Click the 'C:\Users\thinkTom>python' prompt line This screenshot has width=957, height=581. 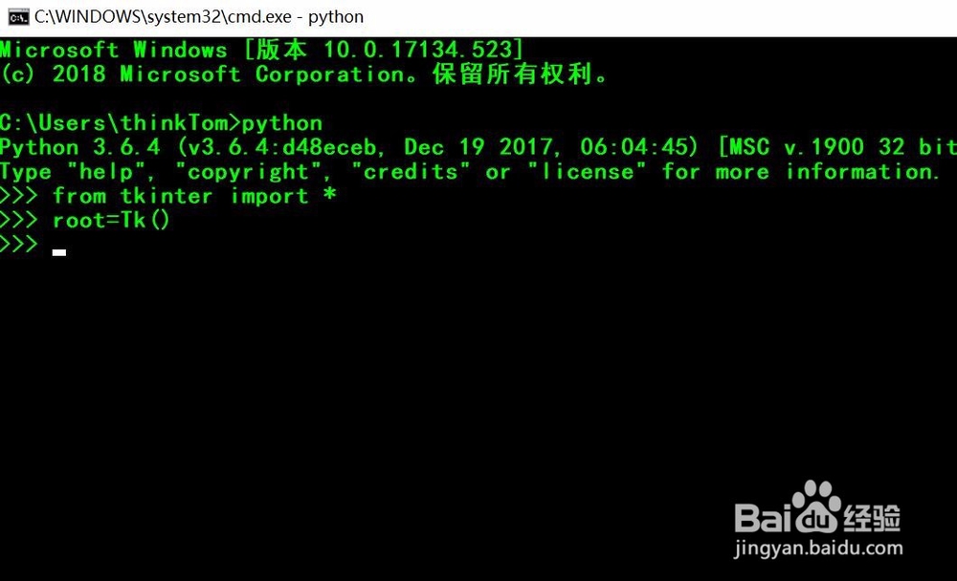tap(161, 122)
